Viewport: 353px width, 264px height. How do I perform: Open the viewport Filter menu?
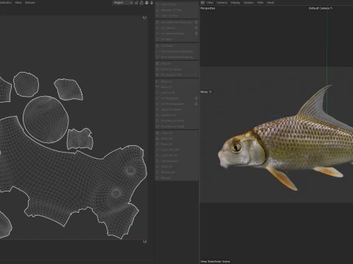(260, 3)
